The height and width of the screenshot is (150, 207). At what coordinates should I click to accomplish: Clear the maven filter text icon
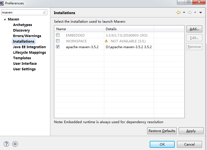coord(45,12)
